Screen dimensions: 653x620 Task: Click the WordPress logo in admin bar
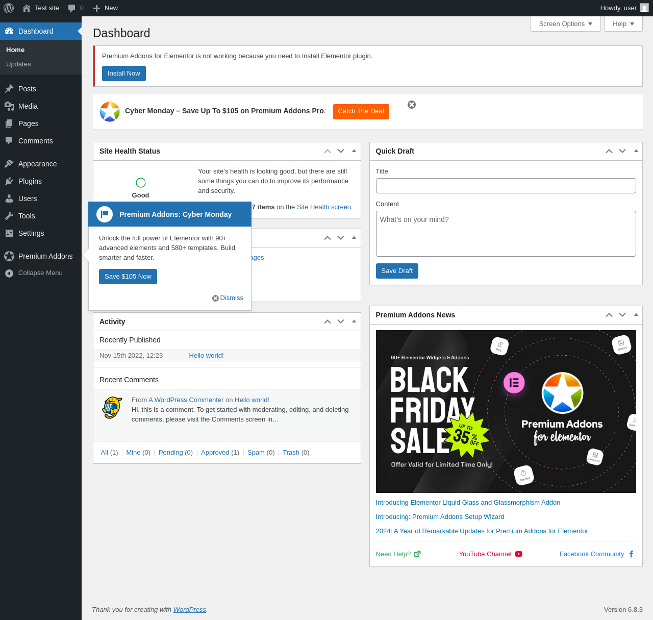pos(9,8)
